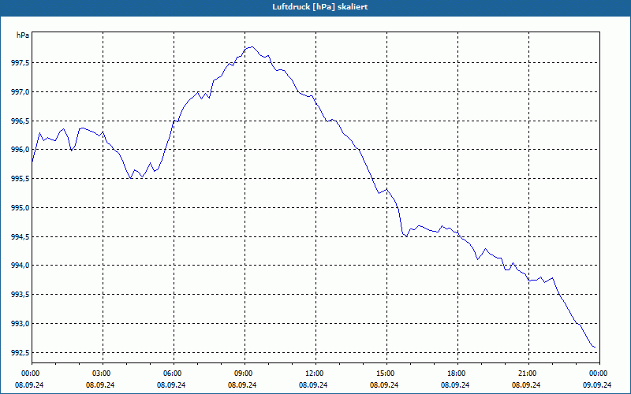The height and width of the screenshot is (394, 631).
Task: Pick the 995,5 pressure axis label
Action: 20,179
